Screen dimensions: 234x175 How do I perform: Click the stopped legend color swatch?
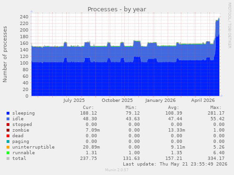8,125
